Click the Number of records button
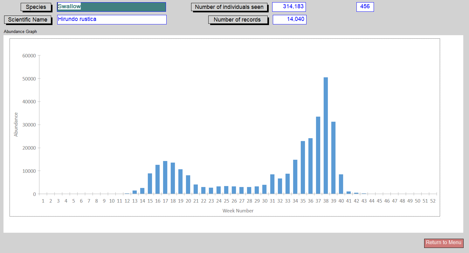Viewport: 469px width, 253px height. pyautogui.click(x=237, y=20)
